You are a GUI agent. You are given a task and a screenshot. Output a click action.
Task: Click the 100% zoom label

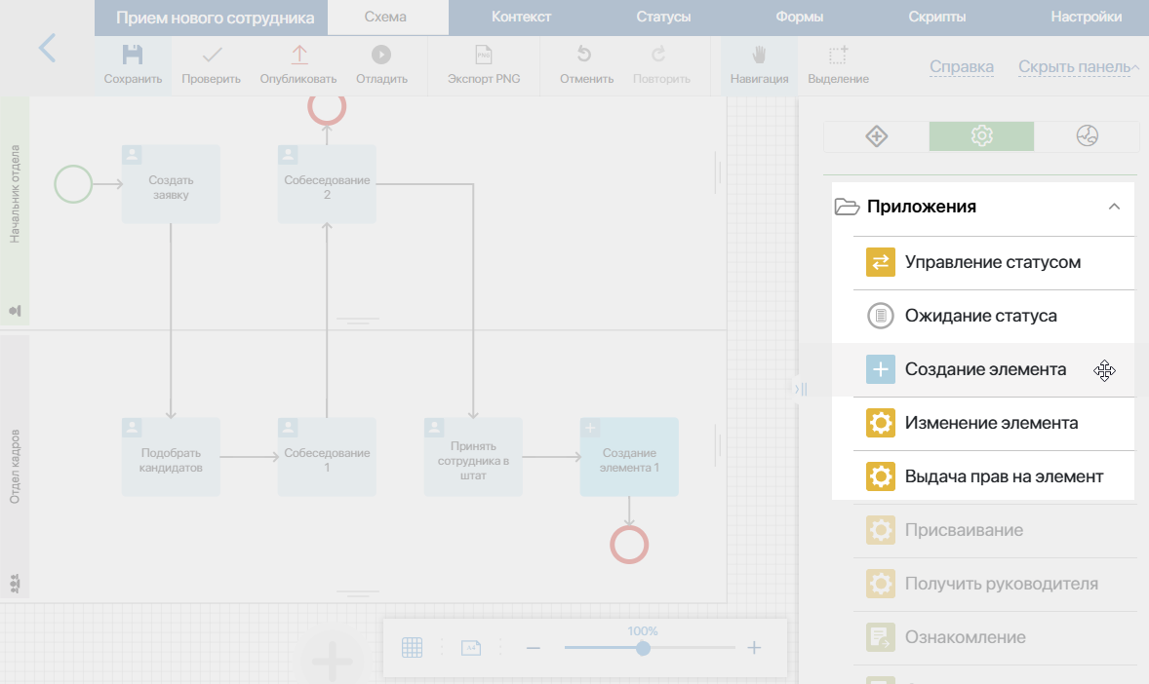643,631
